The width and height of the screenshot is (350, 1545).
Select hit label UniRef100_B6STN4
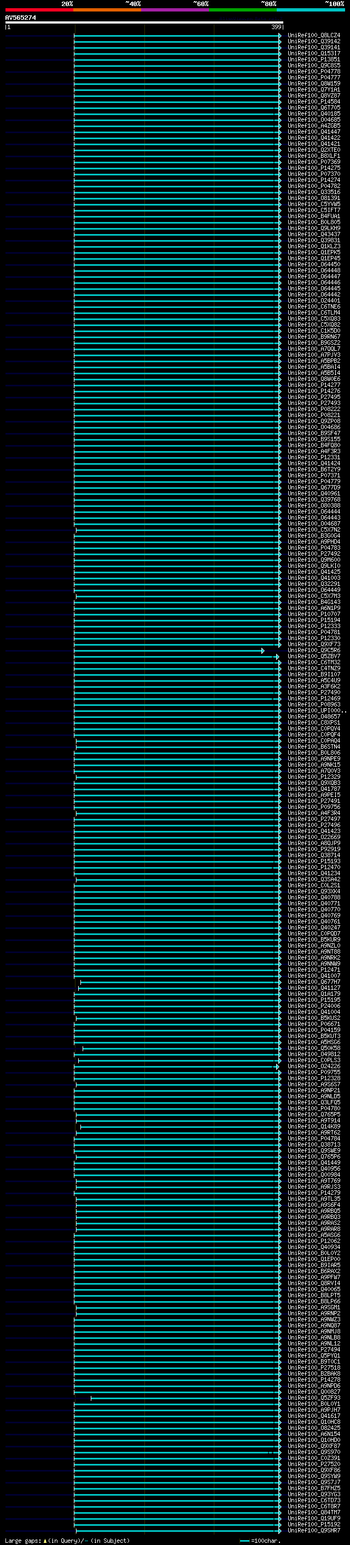314,746
